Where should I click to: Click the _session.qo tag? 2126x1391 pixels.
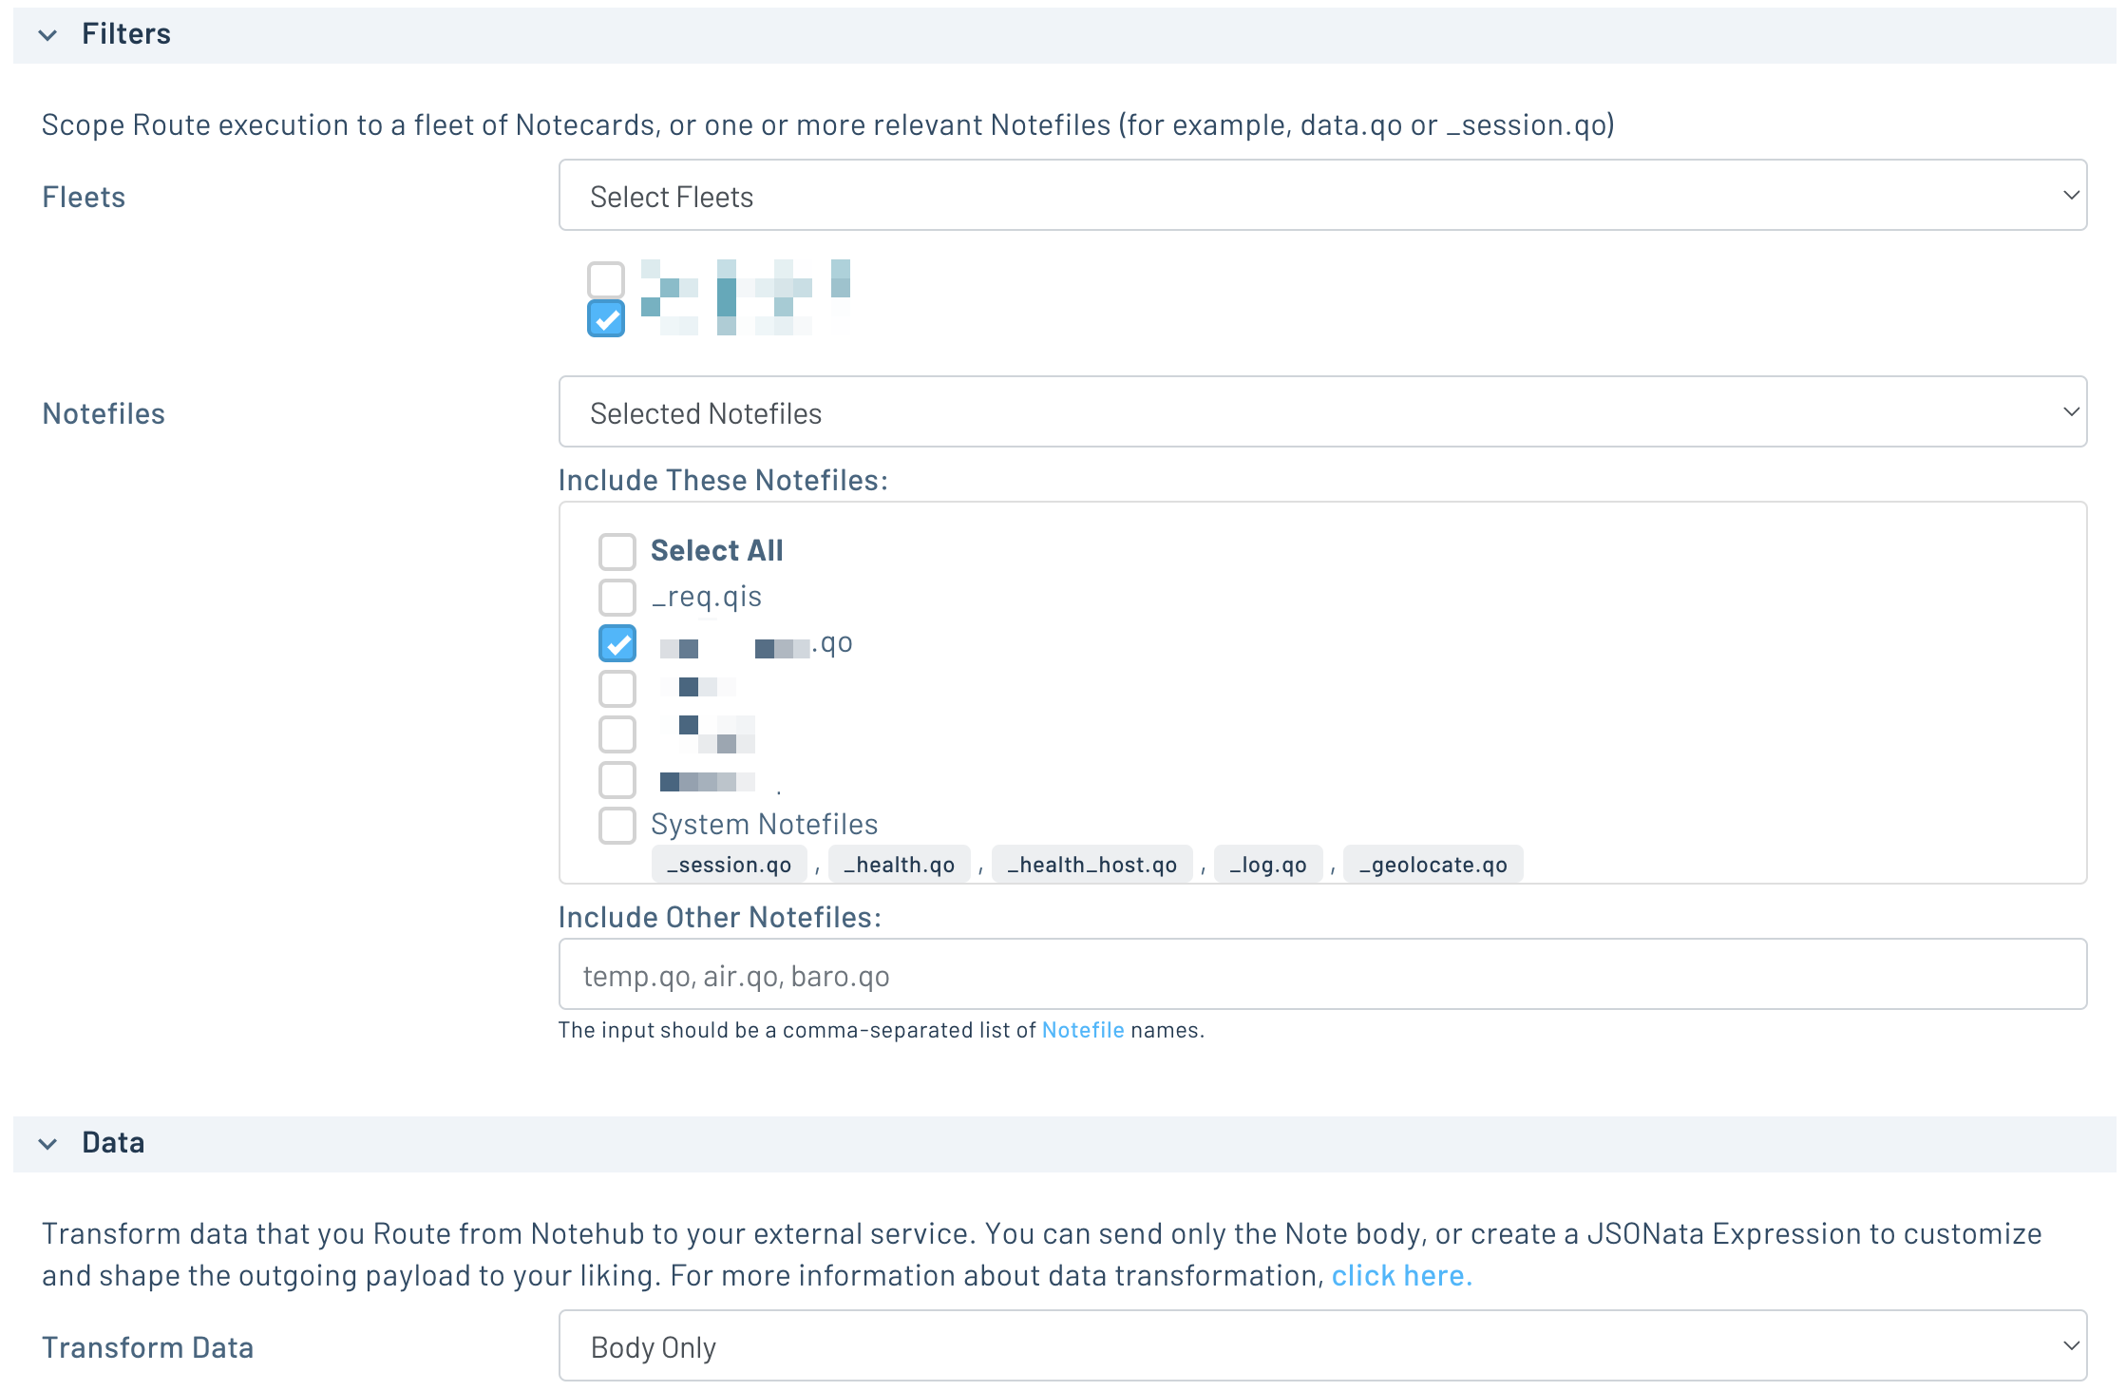(729, 865)
